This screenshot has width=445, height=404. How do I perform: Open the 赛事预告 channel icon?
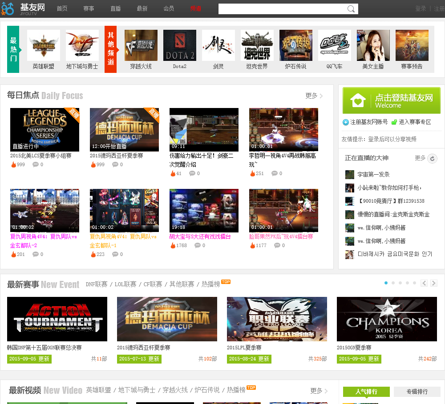coord(412,45)
